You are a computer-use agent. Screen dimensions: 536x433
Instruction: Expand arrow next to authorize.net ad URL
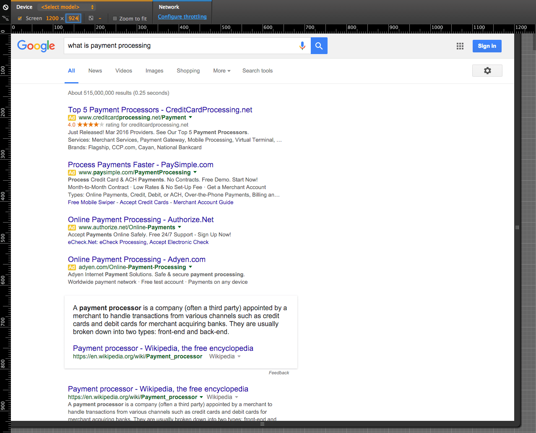tap(180, 227)
